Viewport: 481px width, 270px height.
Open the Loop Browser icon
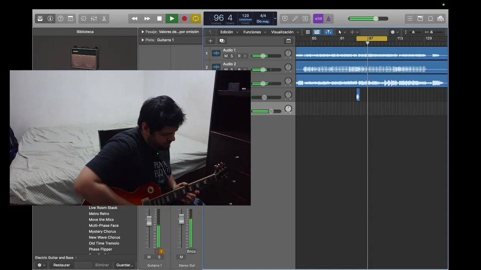tap(430, 18)
